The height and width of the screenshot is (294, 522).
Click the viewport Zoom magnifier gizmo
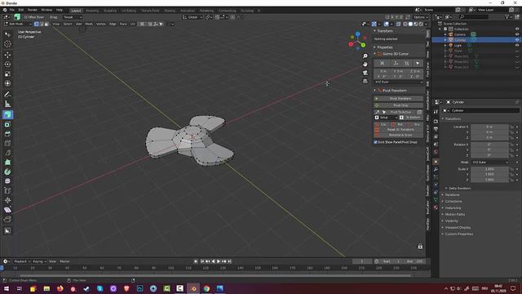coord(365,56)
